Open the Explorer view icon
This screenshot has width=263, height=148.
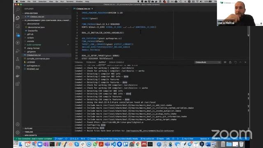(x=18, y=18)
